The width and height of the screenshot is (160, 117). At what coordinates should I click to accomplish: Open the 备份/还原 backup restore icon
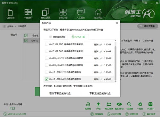tap(46, 12)
